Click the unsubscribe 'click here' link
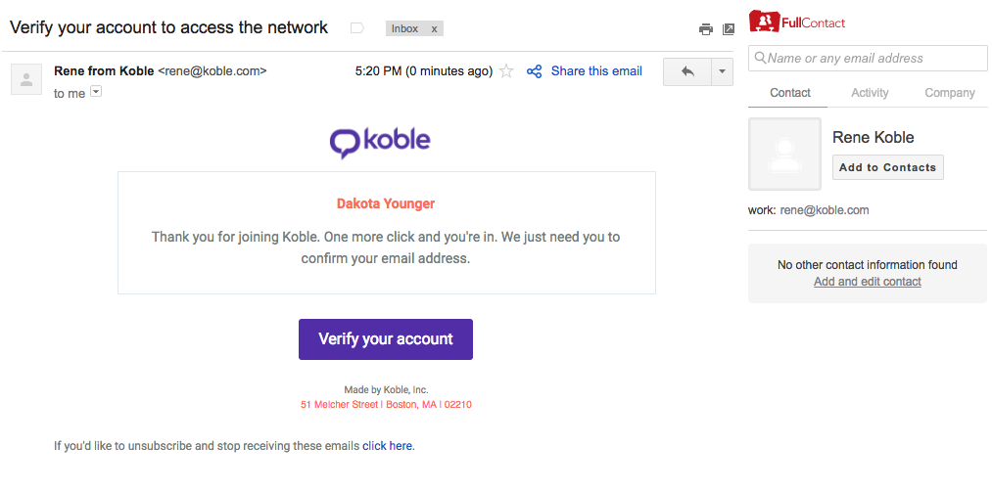Viewport: 992px width, 492px height. tap(387, 446)
